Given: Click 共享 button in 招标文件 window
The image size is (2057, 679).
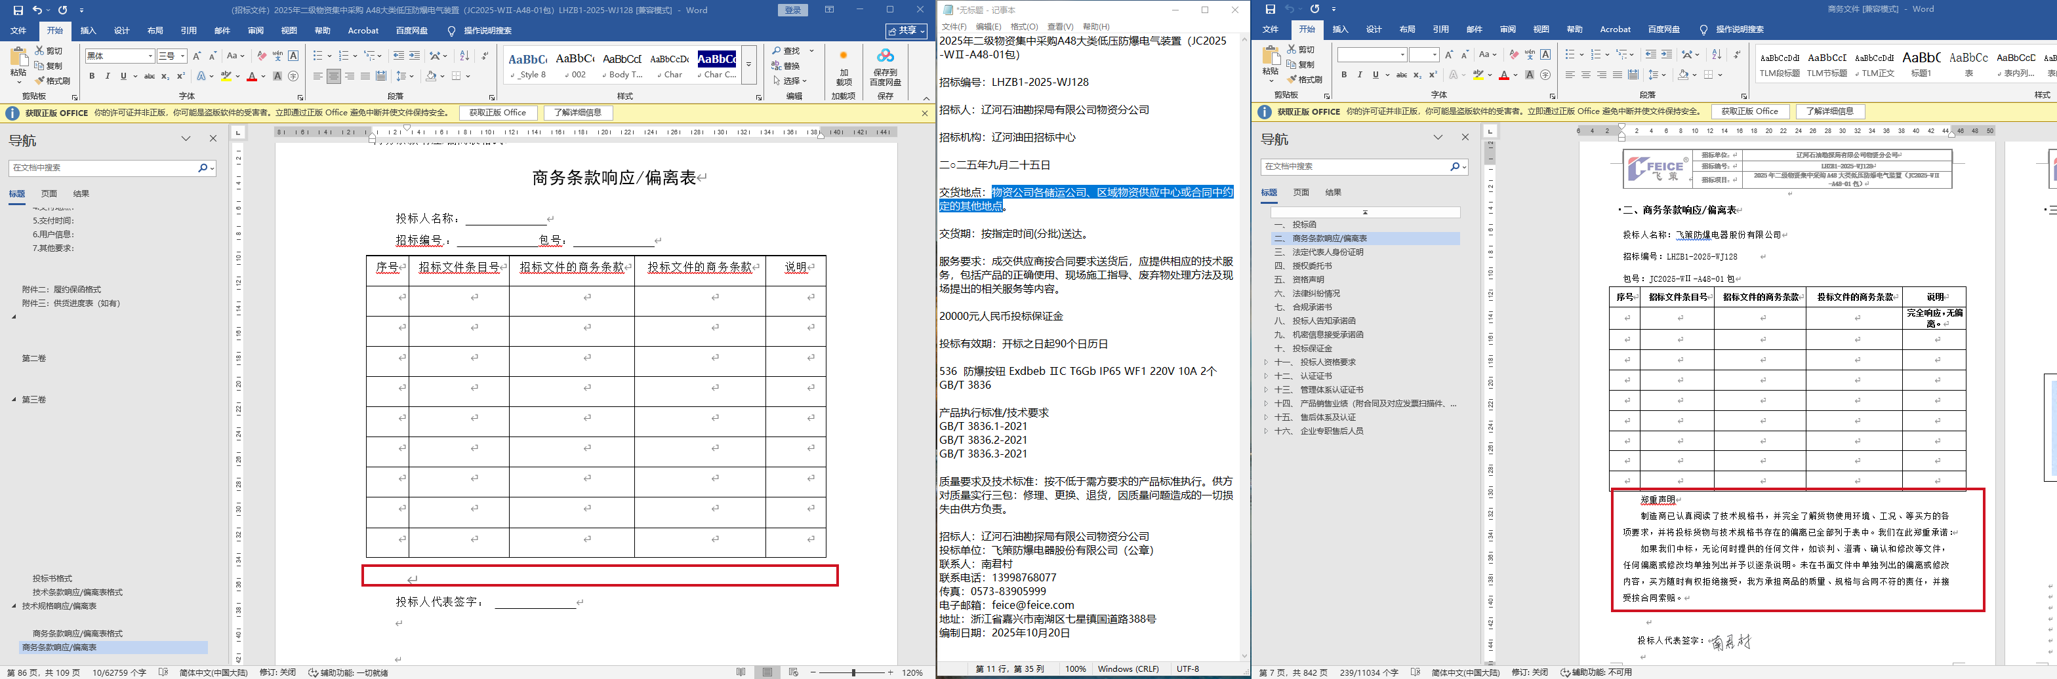Looking at the screenshot, I should click(x=907, y=31).
